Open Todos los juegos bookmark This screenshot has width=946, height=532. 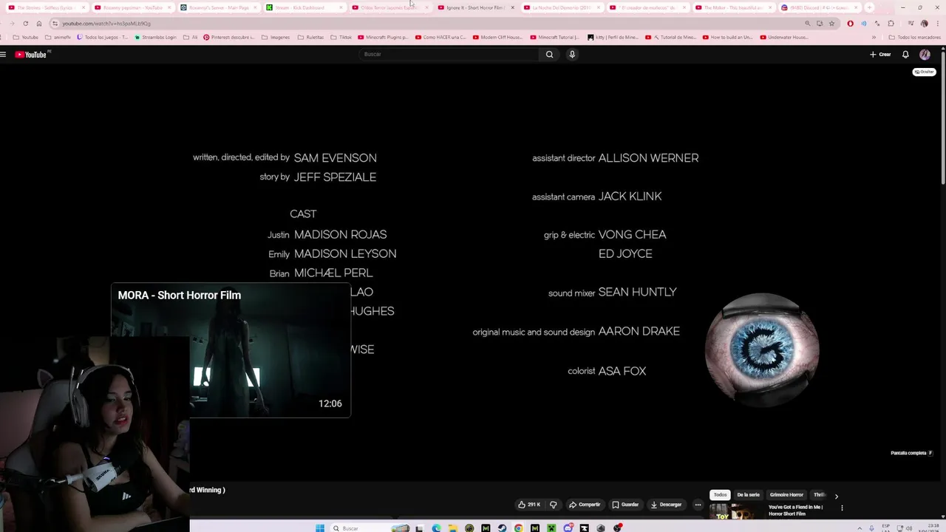103,37
